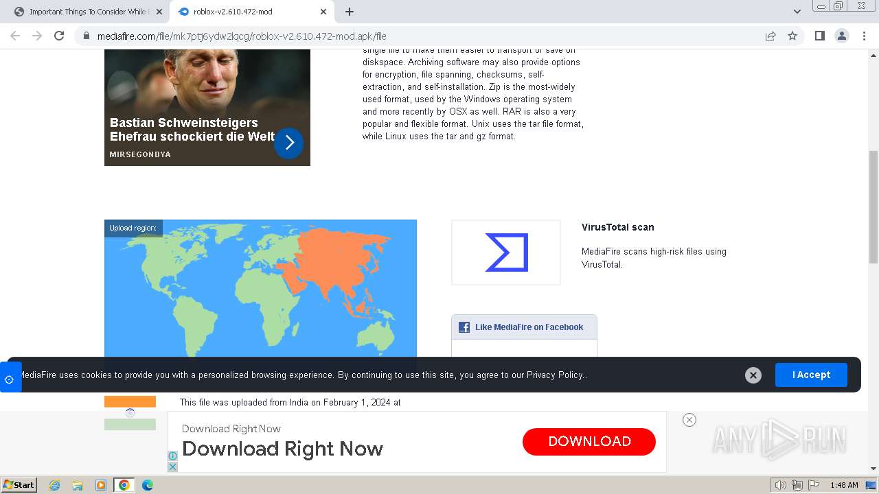Toggle the browser side panel

point(819,36)
